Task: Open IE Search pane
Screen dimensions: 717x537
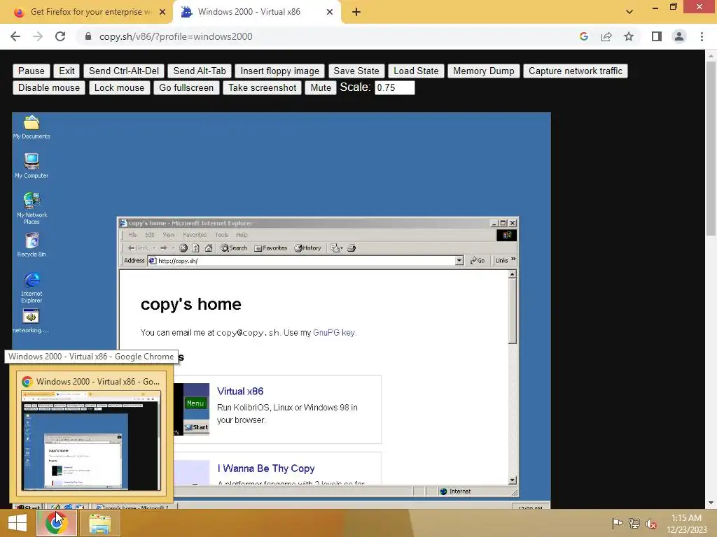Action: click(x=234, y=248)
